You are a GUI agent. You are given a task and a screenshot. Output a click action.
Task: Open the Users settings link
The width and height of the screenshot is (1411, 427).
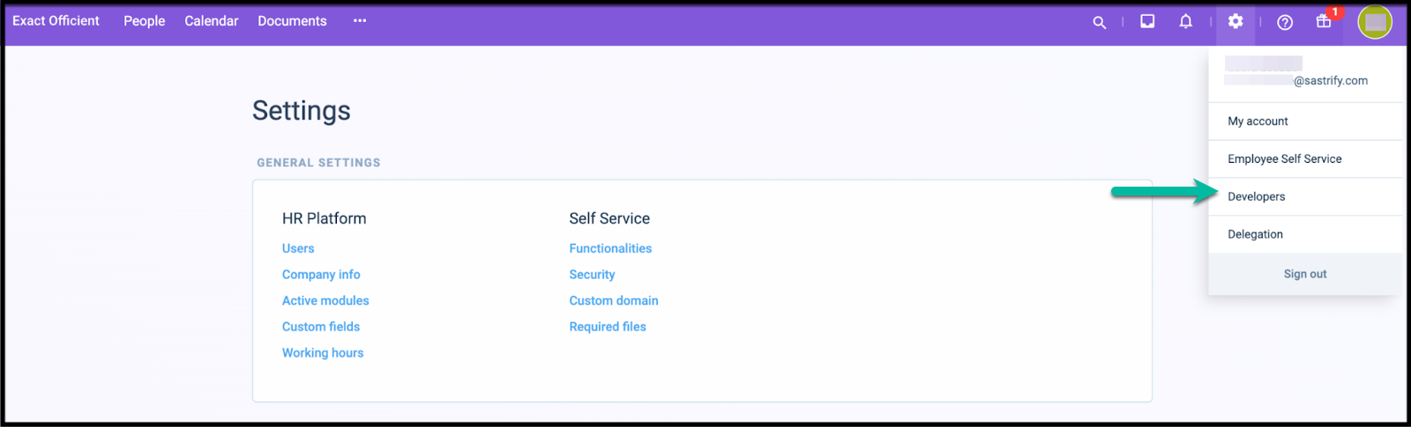tap(298, 248)
